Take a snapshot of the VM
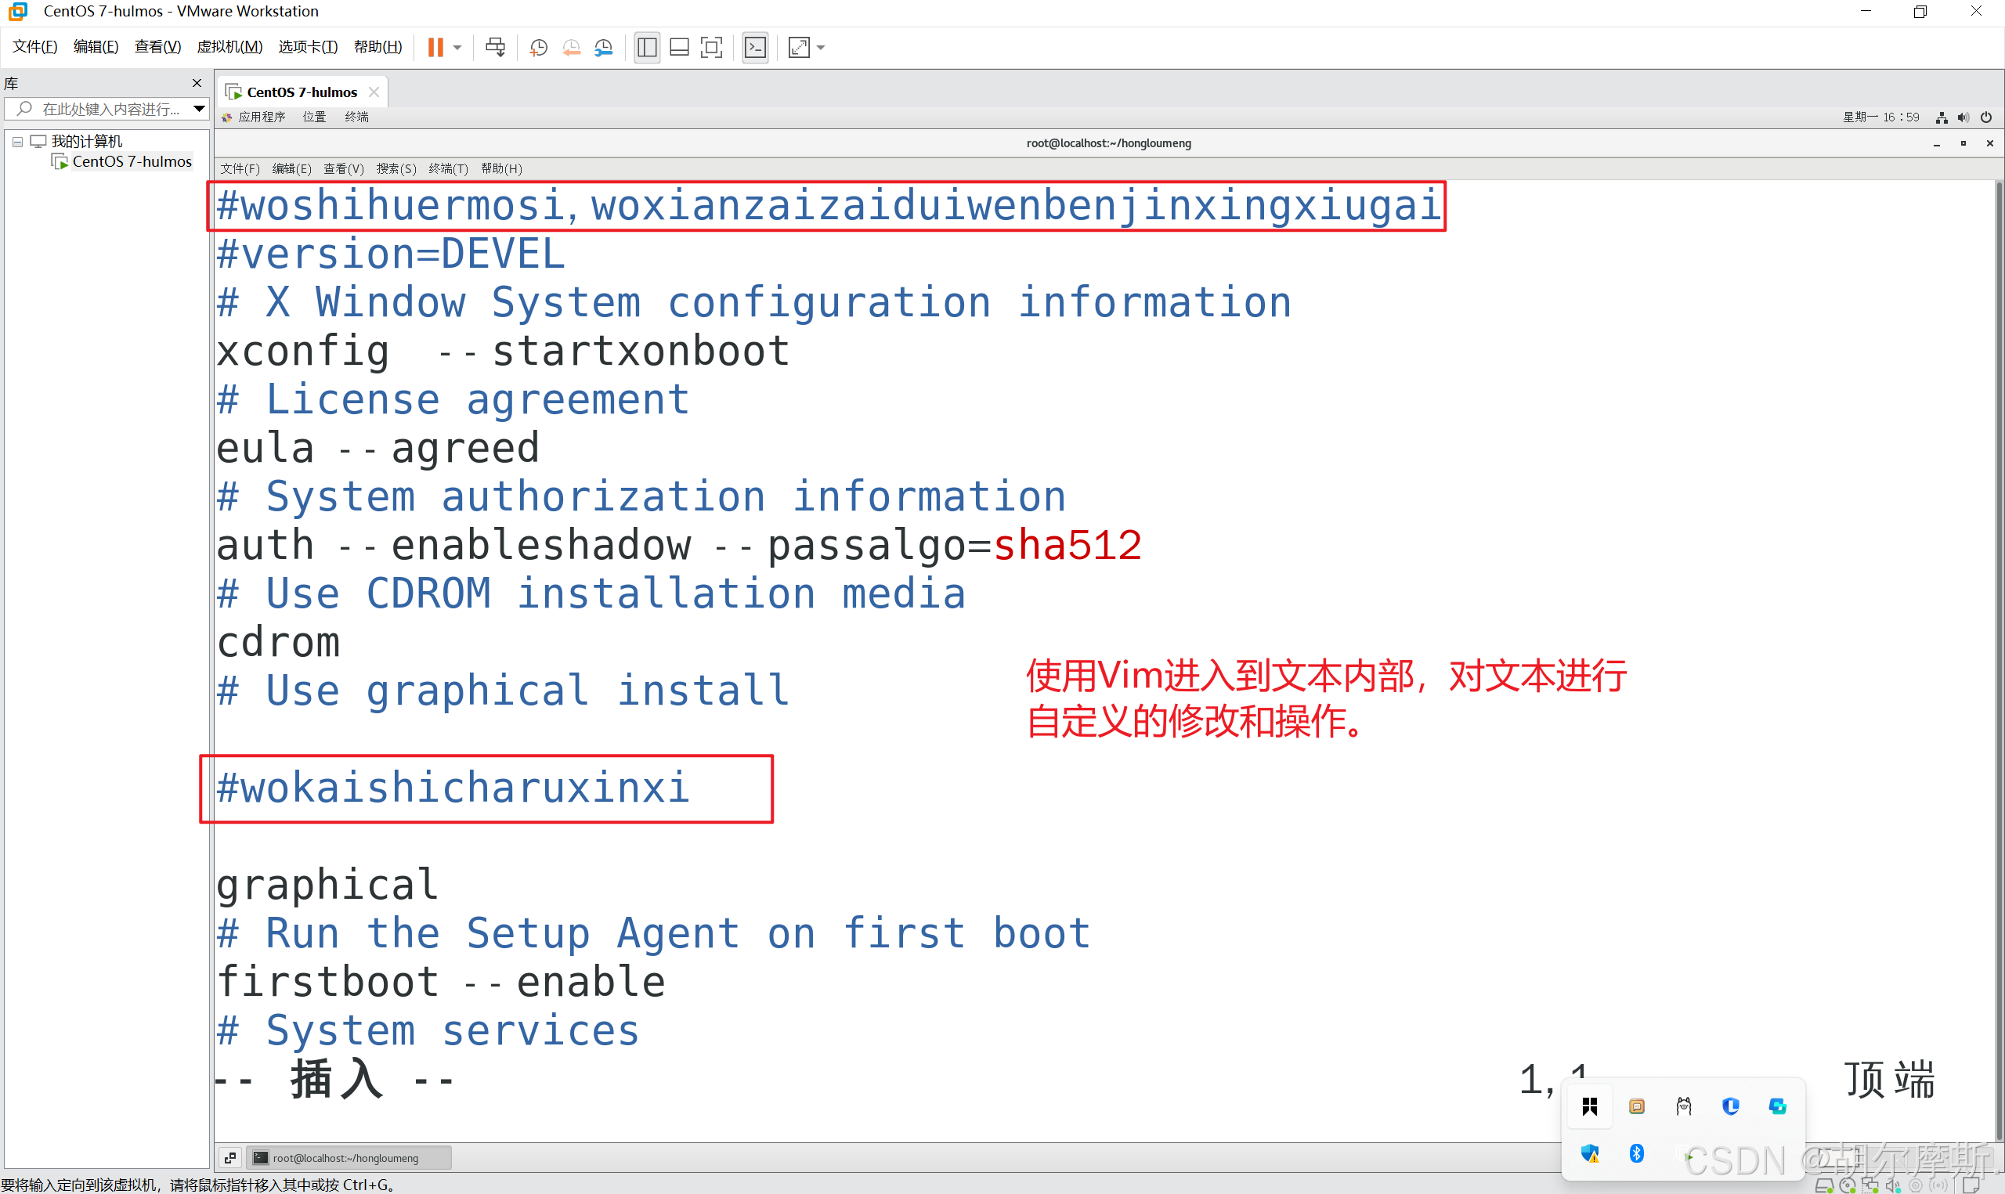2005x1194 pixels. point(538,48)
